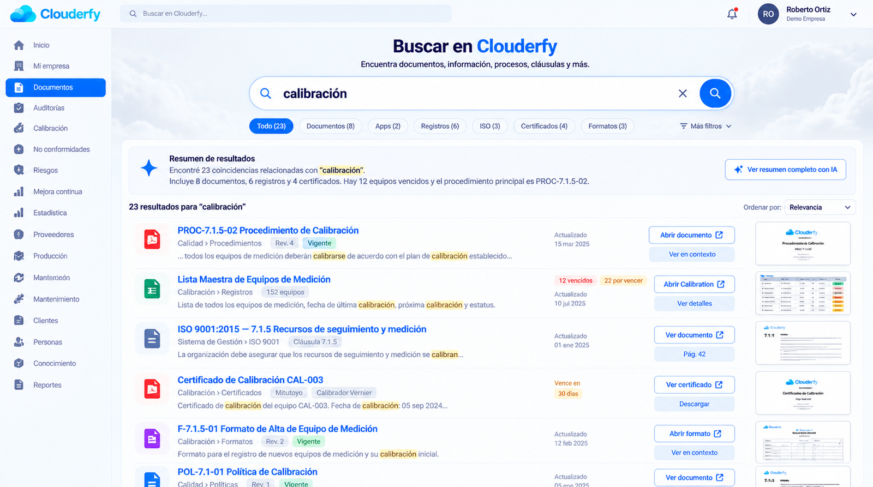Screen dimensions: 873x487
Task: Clear the calibración search query
Action: [x=683, y=93]
